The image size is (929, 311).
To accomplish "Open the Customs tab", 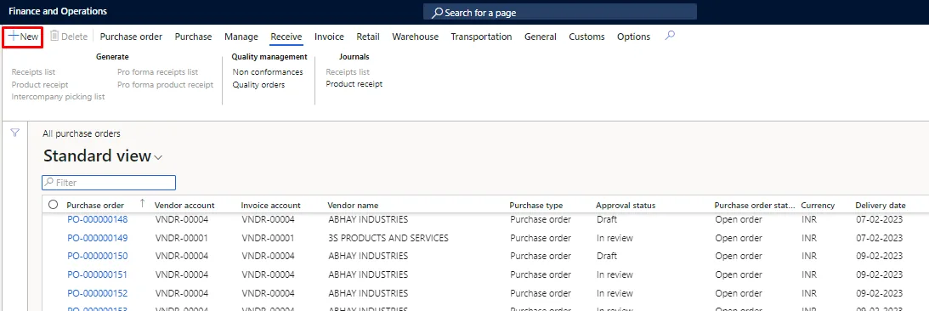I will [x=586, y=37].
